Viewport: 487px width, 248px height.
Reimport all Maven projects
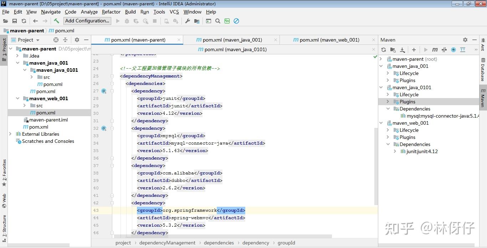(384, 50)
